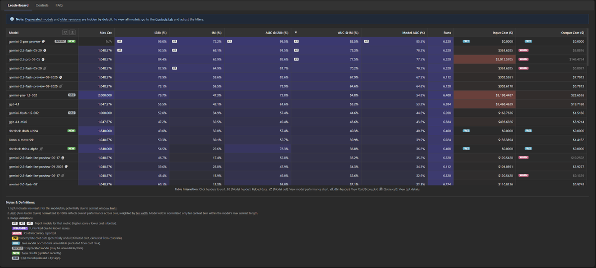Screen dimensions: 596x268
Task: Click the DEPREC badge on gemini-3-pro-preview
Action: click(60, 42)
